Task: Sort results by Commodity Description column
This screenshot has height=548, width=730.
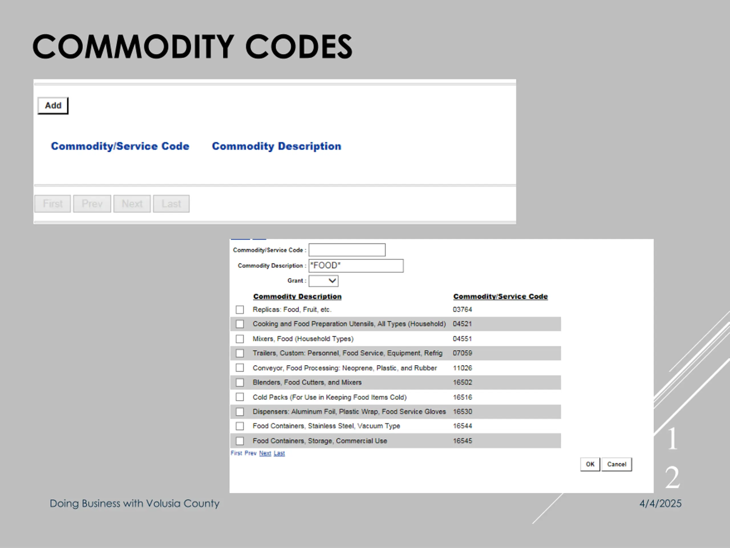Action: (x=297, y=297)
